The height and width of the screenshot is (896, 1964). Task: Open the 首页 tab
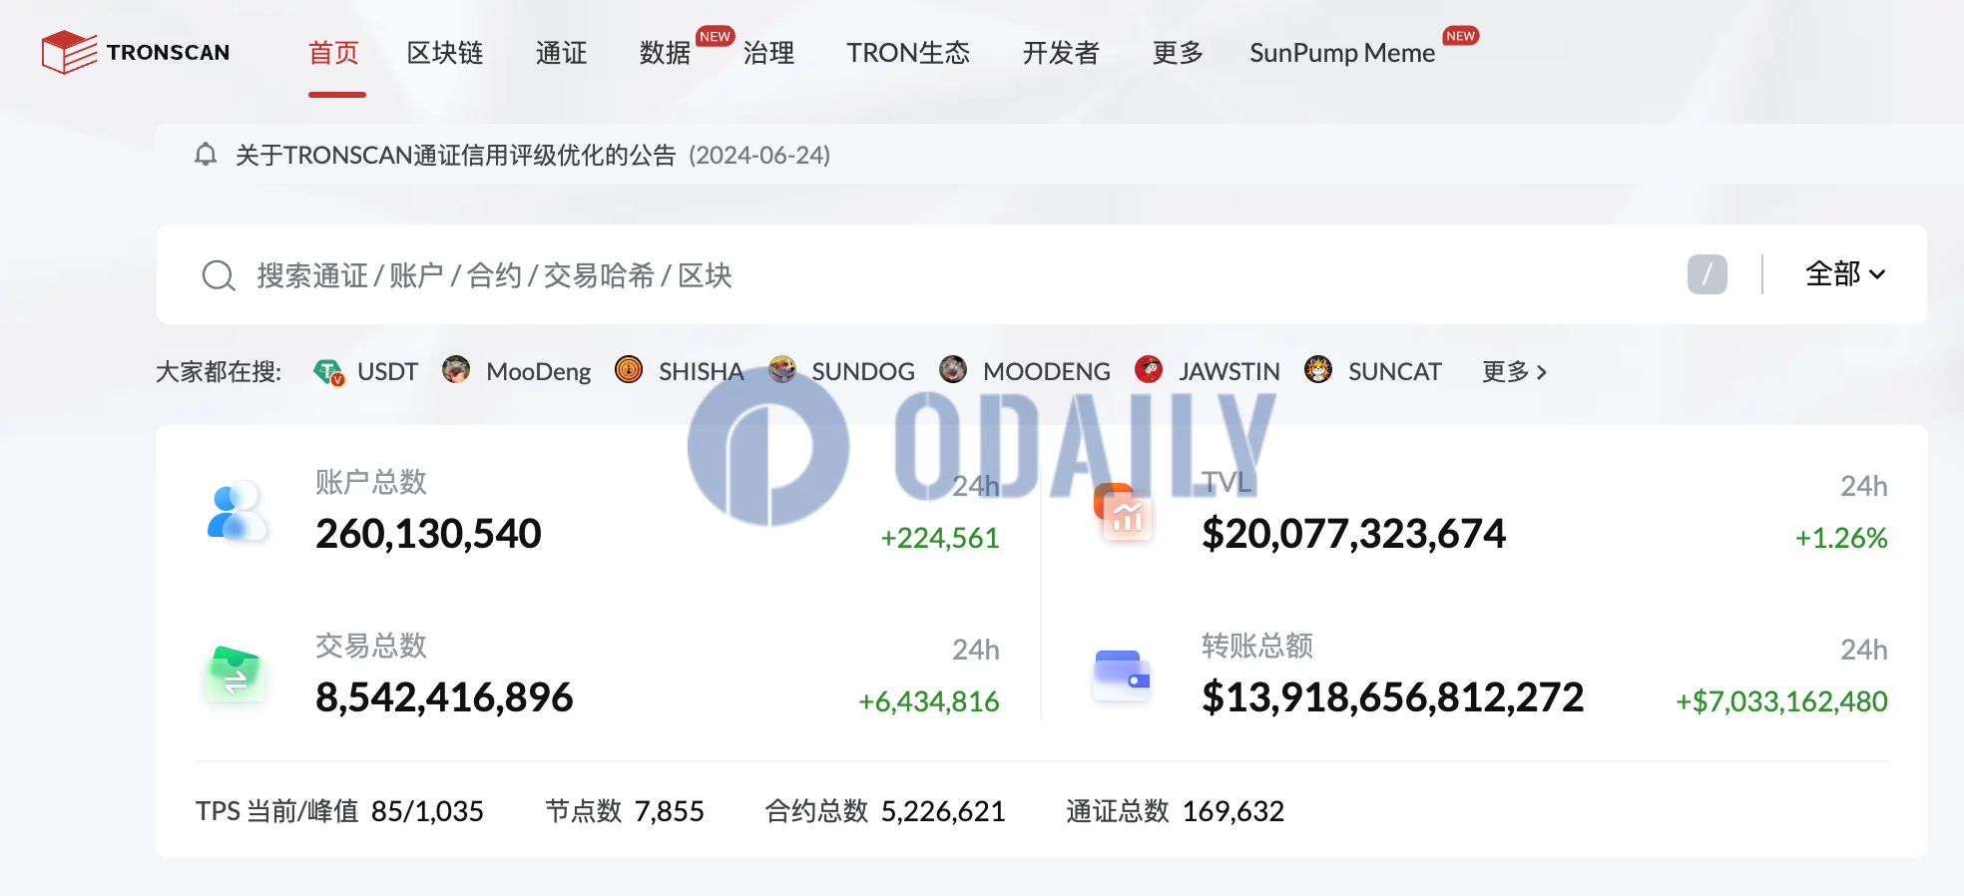click(333, 53)
